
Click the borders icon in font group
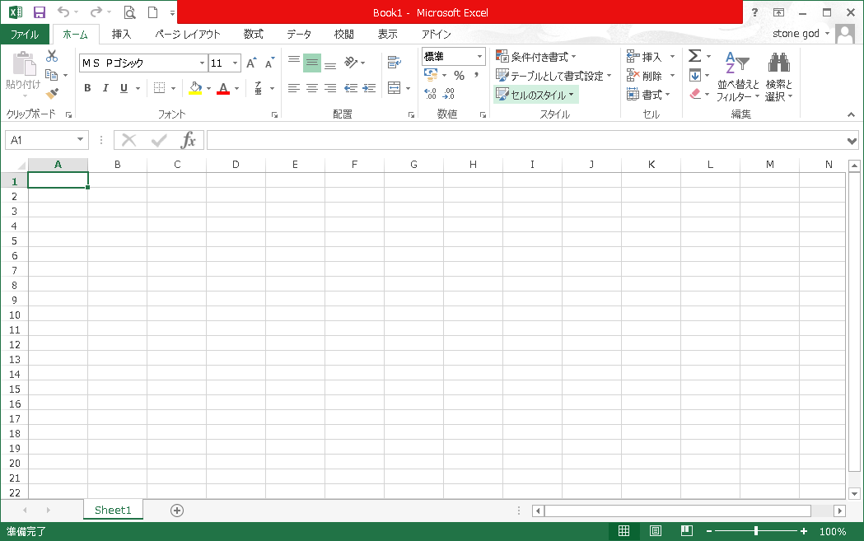[159, 87]
